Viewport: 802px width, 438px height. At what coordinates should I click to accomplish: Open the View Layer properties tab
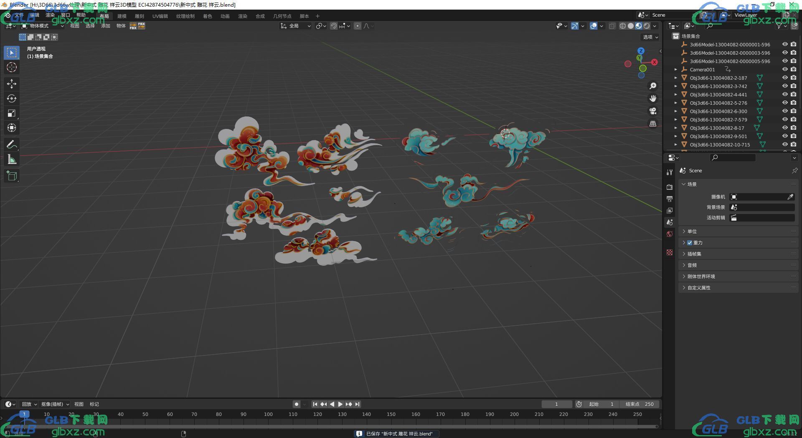670,210
